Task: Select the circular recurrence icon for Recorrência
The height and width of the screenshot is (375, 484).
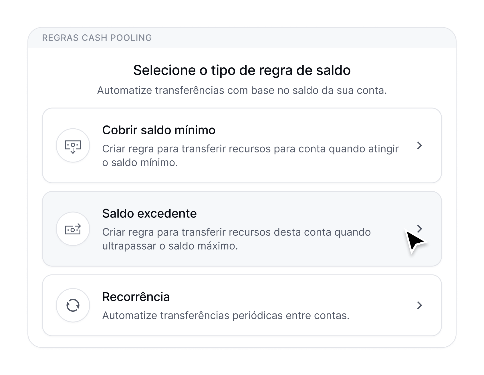Action: point(73,305)
